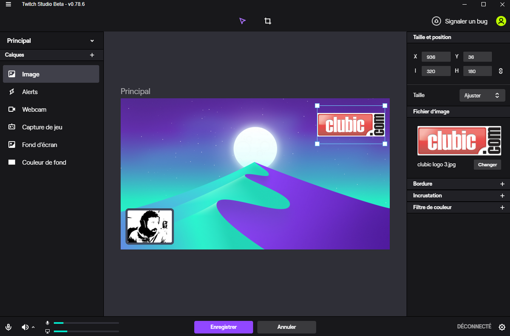Viewport: 510px width, 336px height.
Task: Click the Annuler button
Action: coord(286,327)
